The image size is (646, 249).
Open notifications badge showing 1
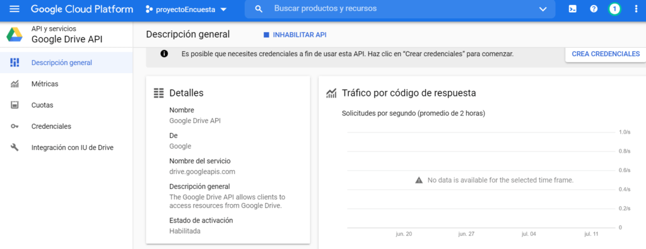(x=614, y=9)
